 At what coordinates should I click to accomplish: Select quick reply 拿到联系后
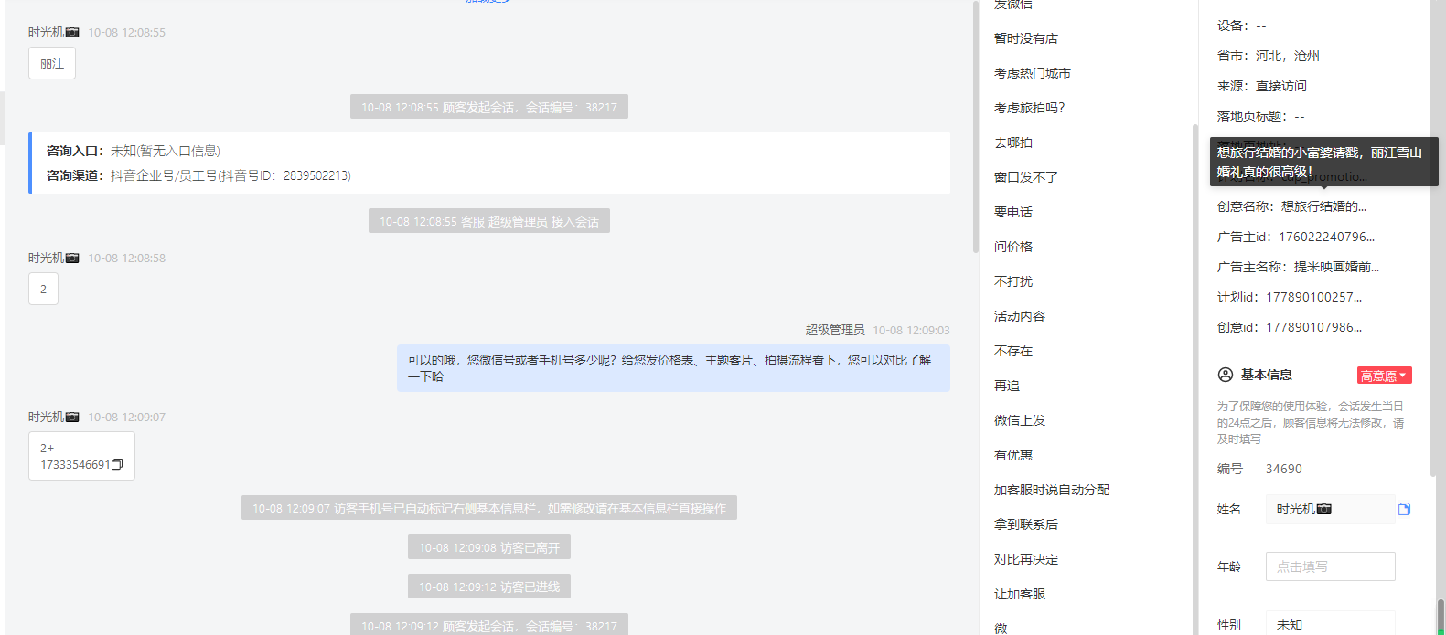point(1026,524)
